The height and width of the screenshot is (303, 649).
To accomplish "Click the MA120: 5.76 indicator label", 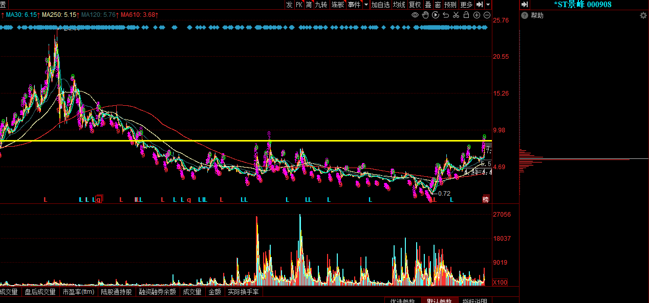I will click(99, 15).
